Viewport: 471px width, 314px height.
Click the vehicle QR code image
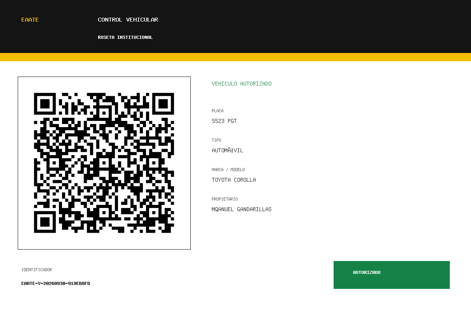click(x=104, y=163)
